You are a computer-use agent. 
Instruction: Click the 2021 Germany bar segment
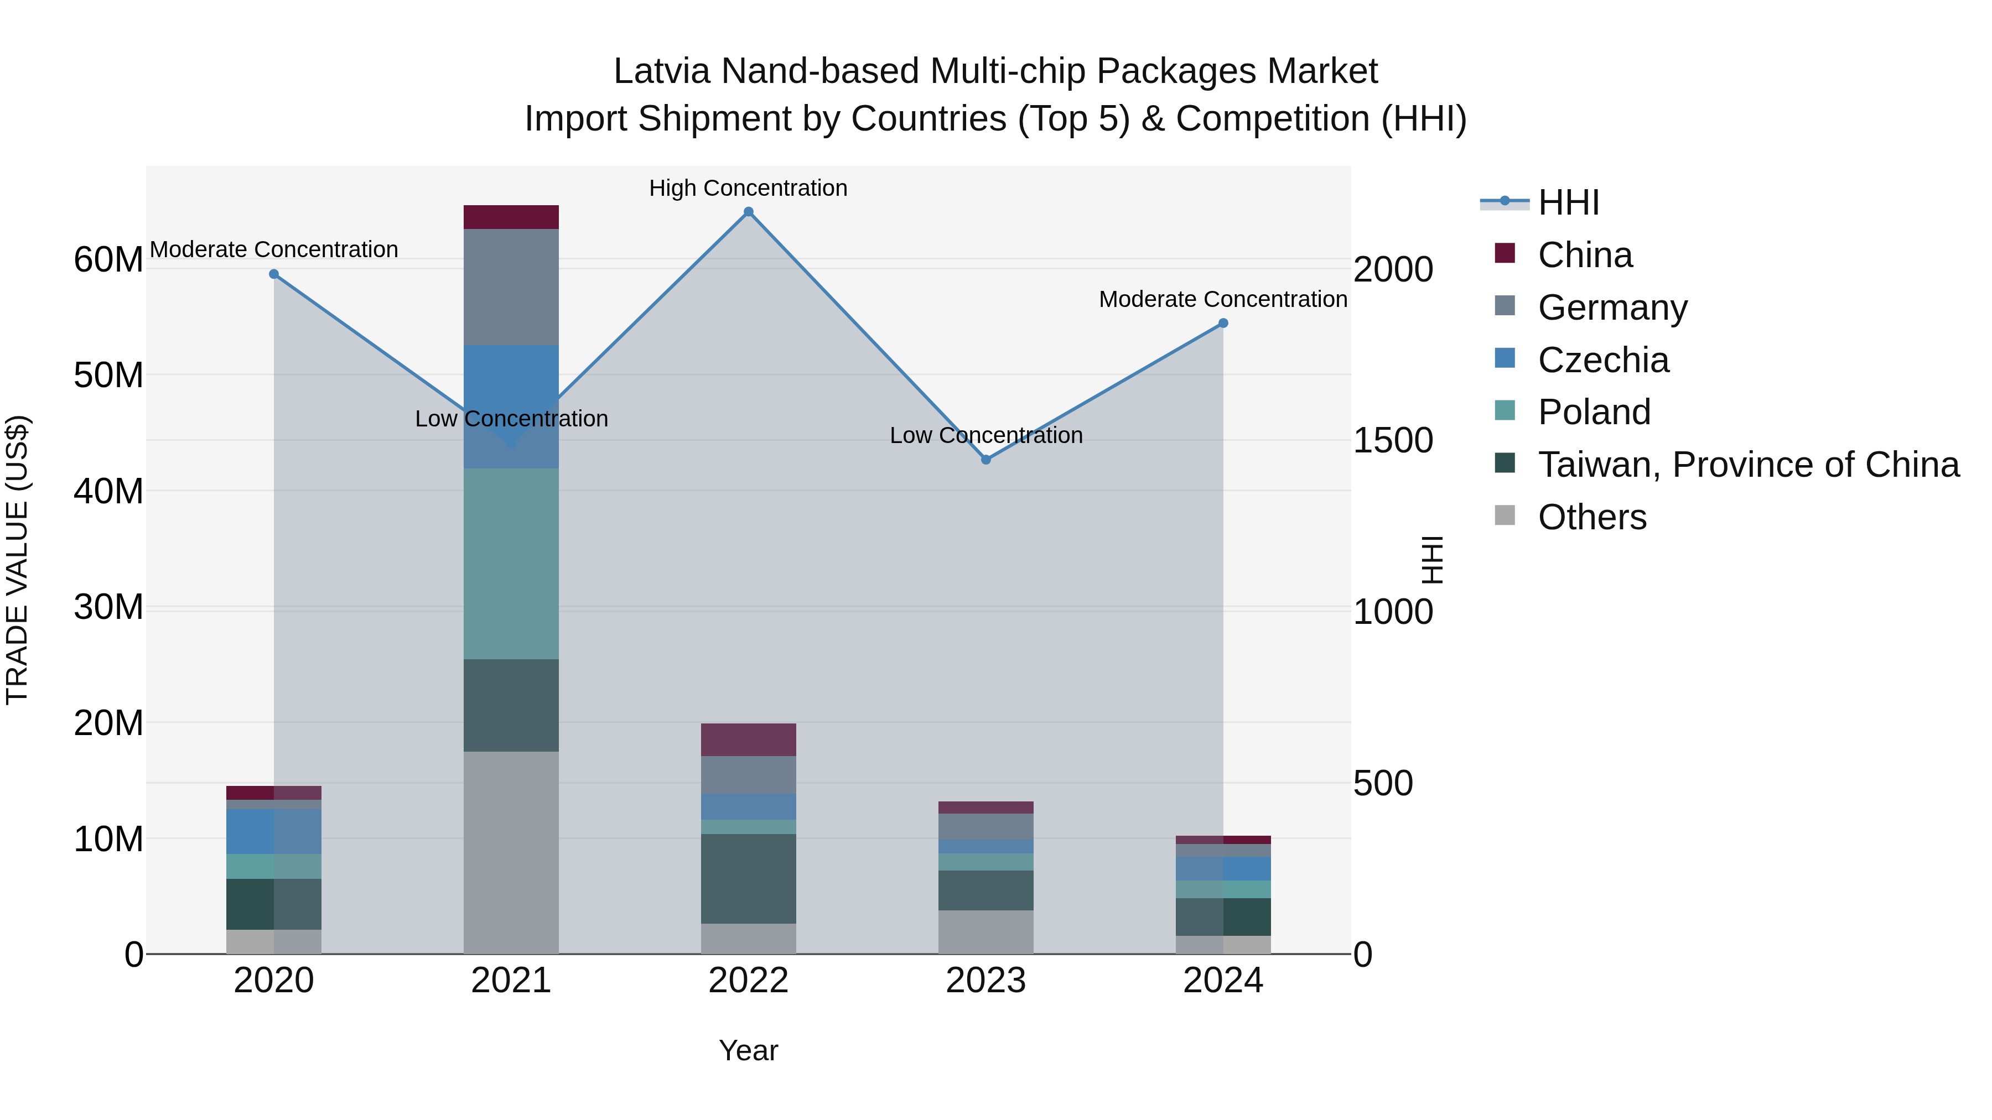tap(511, 288)
